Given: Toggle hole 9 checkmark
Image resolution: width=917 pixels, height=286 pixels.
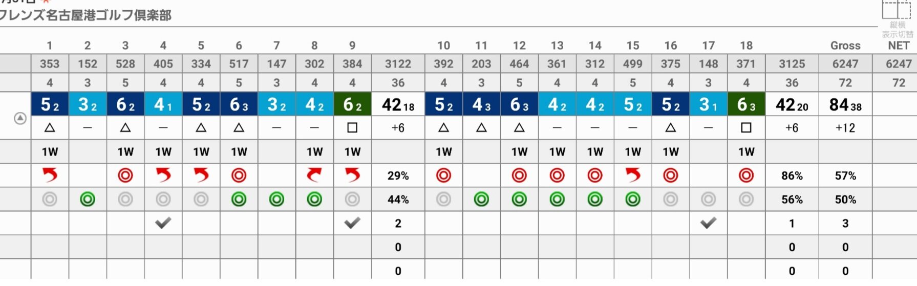Looking at the screenshot, I should [352, 223].
